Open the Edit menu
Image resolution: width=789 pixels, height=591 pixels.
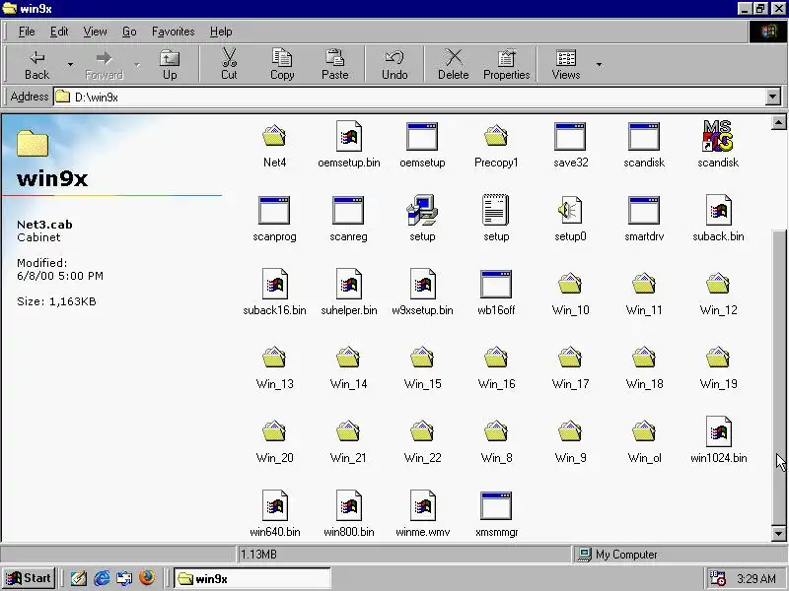pyautogui.click(x=59, y=32)
